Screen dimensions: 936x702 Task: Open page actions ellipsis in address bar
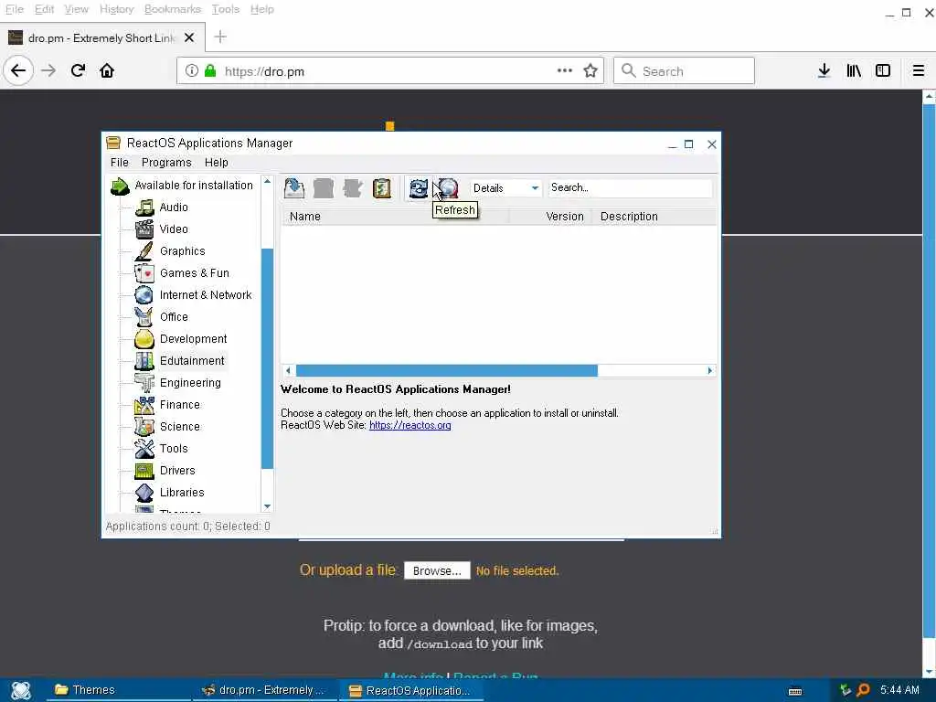pyautogui.click(x=565, y=70)
